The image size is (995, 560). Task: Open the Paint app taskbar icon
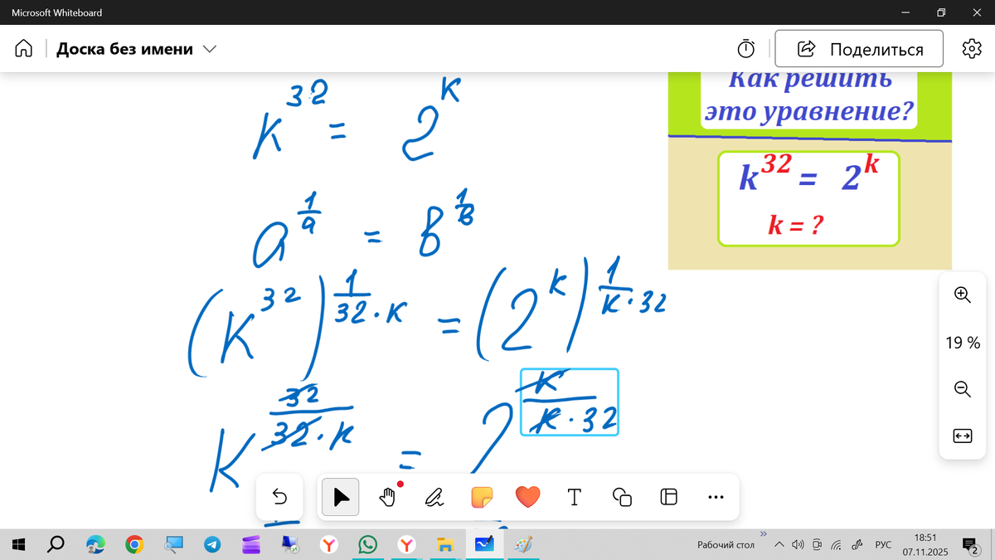(523, 544)
